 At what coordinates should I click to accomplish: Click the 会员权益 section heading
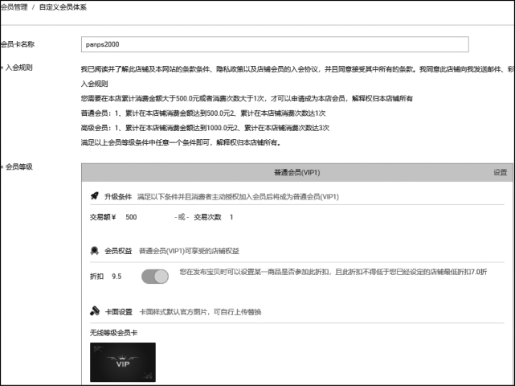pos(118,251)
